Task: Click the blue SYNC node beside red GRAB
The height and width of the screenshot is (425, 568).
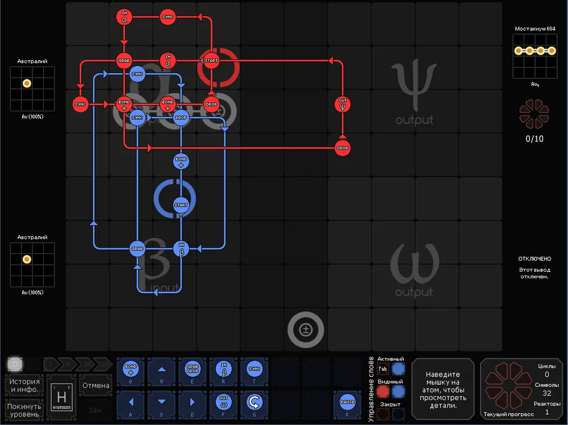Action: (137, 74)
